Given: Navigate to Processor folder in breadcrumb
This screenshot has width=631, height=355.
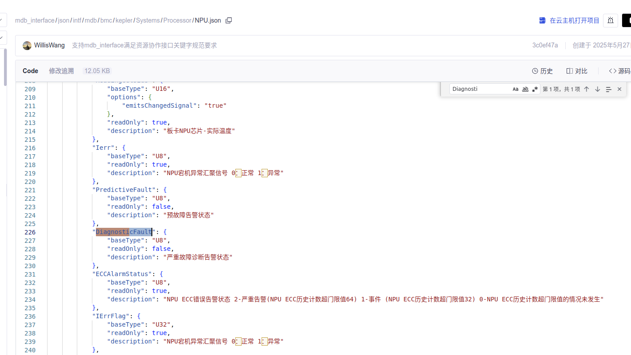Looking at the screenshot, I should [x=177, y=20].
